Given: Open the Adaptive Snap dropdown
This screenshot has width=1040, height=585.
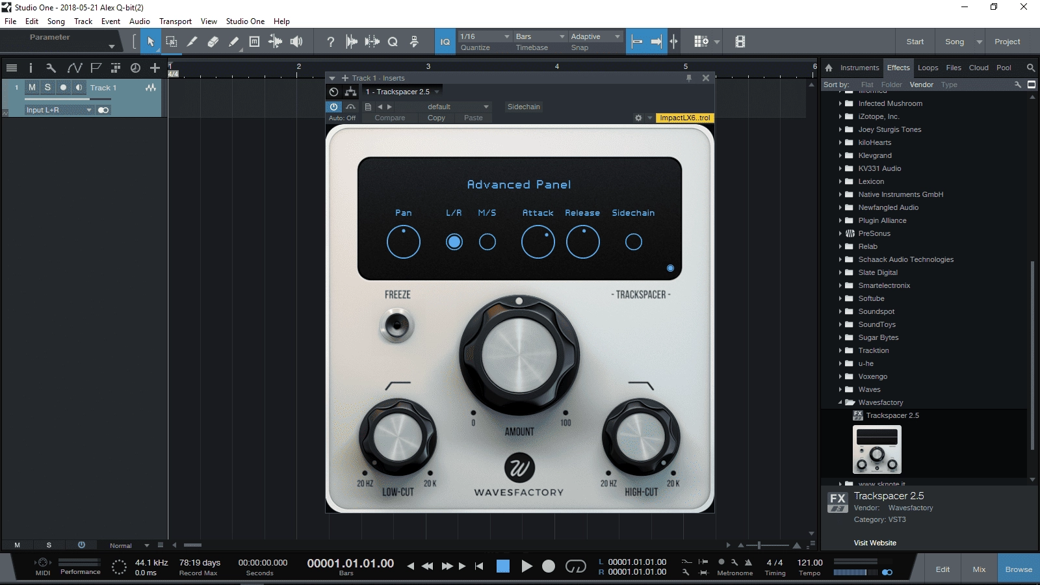Looking at the screenshot, I should point(595,36).
